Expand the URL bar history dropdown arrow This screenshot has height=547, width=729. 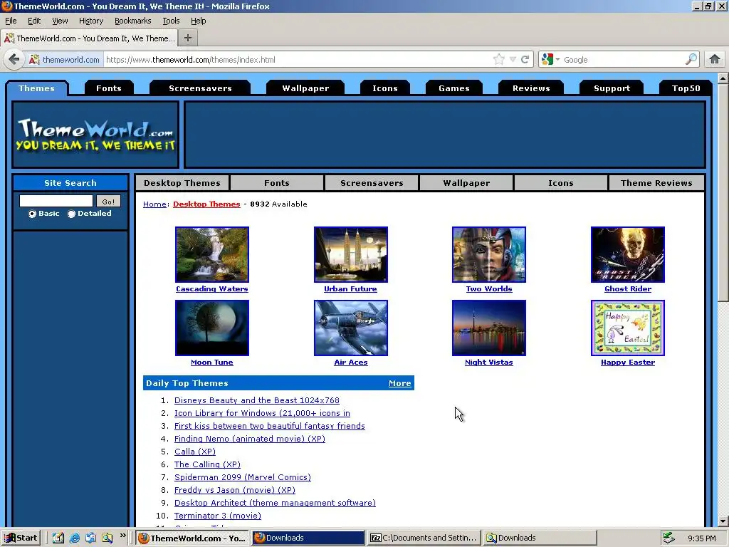[513, 60]
